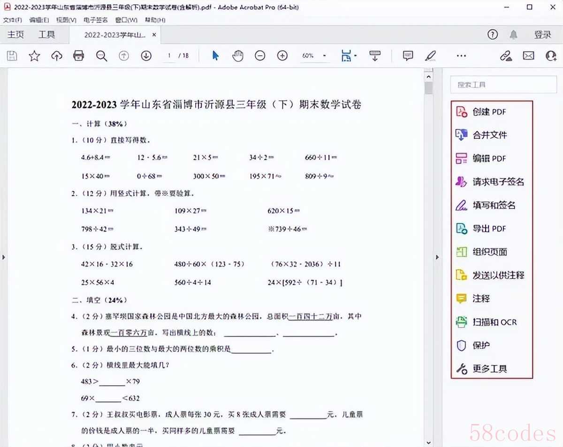Zoom in with the plus icon
Viewport: 563px width, 447px height.
[282, 56]
